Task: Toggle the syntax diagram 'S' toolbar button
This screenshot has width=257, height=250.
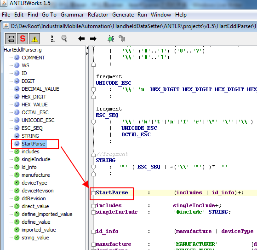Action: pyautogui.click(x=23, y=39)
